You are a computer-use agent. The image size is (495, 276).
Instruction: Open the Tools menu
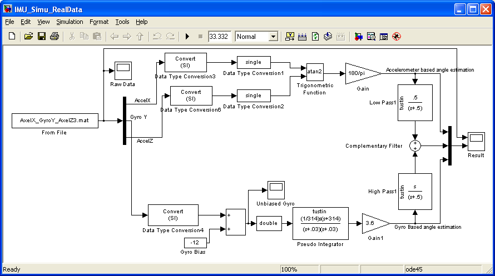click(122, 22)
